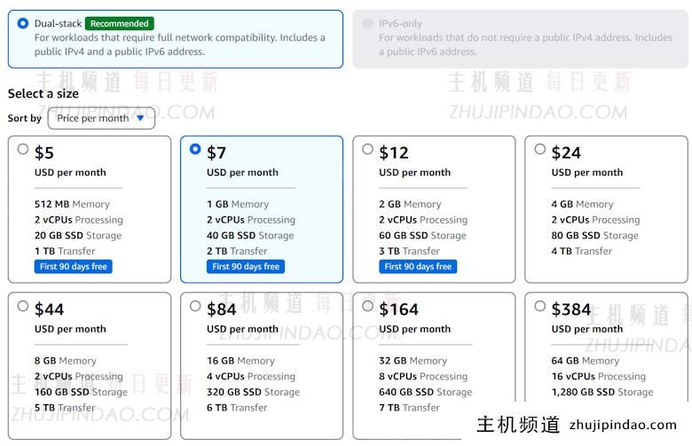This screenshot has width=692, height=446.
Task: Click the 320 GB SSD Storage text
Action: (254, 392)
